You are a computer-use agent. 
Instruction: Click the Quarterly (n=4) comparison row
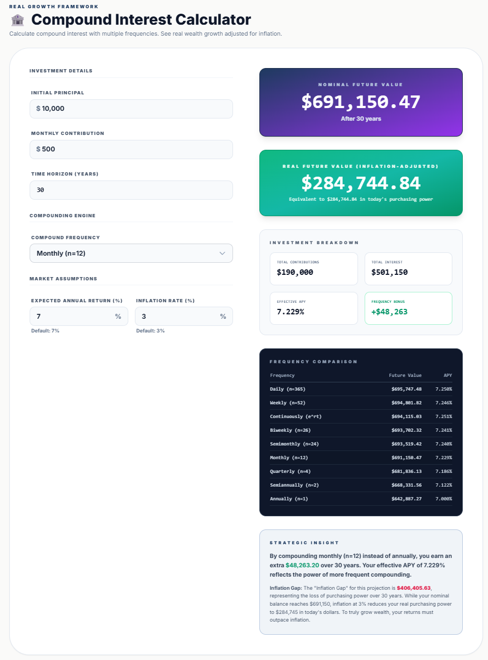[361, 471]
